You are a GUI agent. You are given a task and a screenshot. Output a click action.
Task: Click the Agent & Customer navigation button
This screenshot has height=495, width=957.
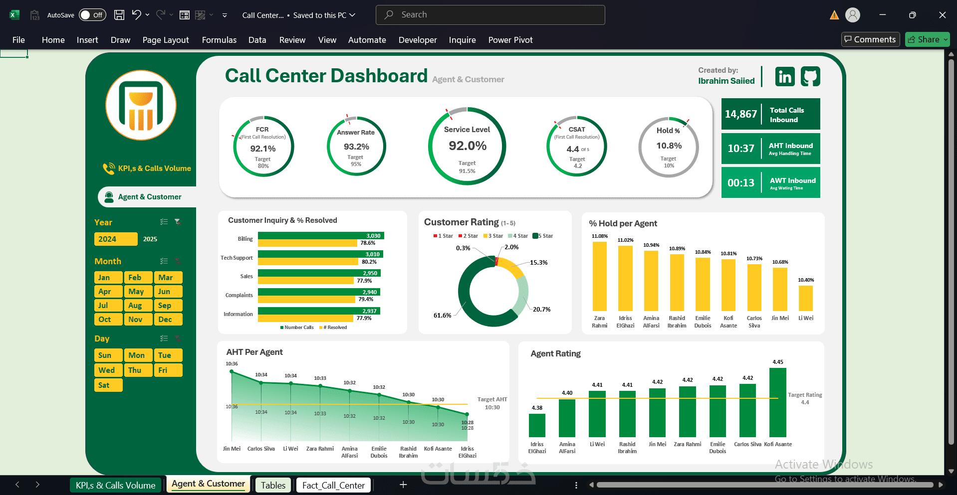click(147, 197)
